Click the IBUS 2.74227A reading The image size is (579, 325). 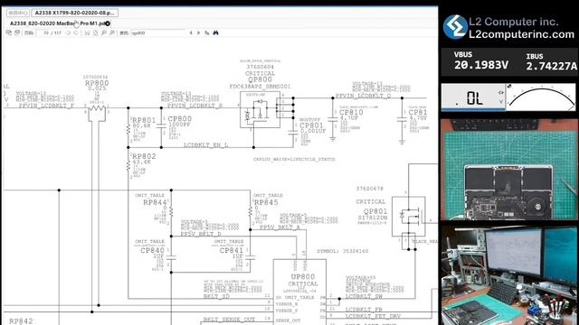point(551,62)
